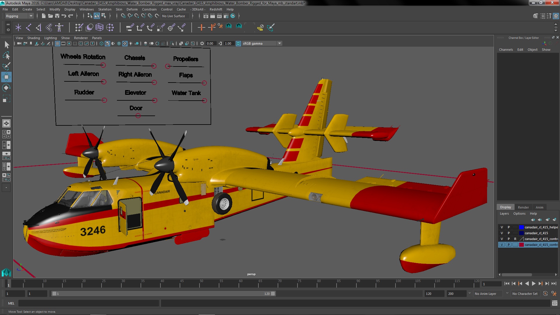Open the No Anim Layer dropdown arrow

(x=470, y=293)
